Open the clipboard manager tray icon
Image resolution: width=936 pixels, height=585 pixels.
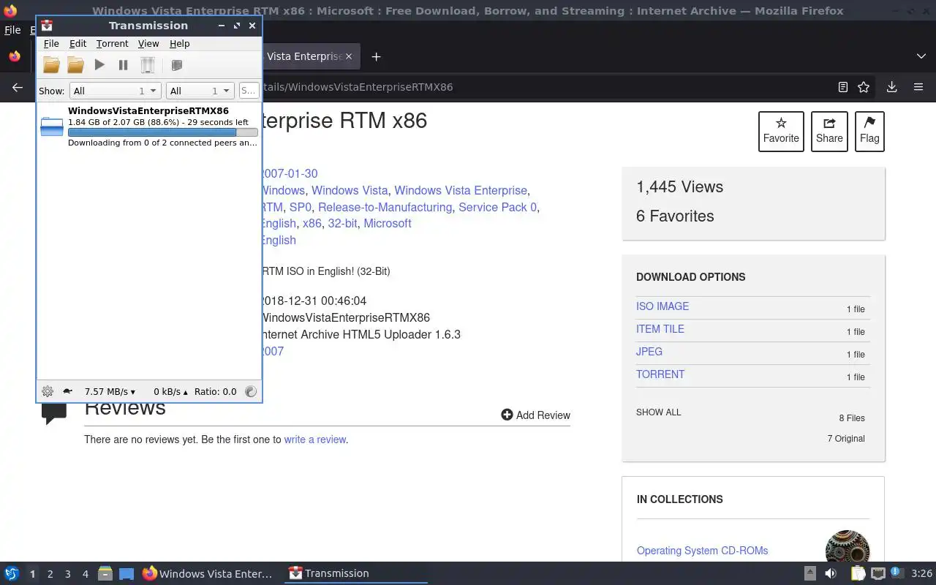point(857,573)
